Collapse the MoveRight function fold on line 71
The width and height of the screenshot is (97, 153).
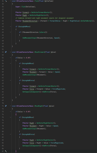pos(10,106)
